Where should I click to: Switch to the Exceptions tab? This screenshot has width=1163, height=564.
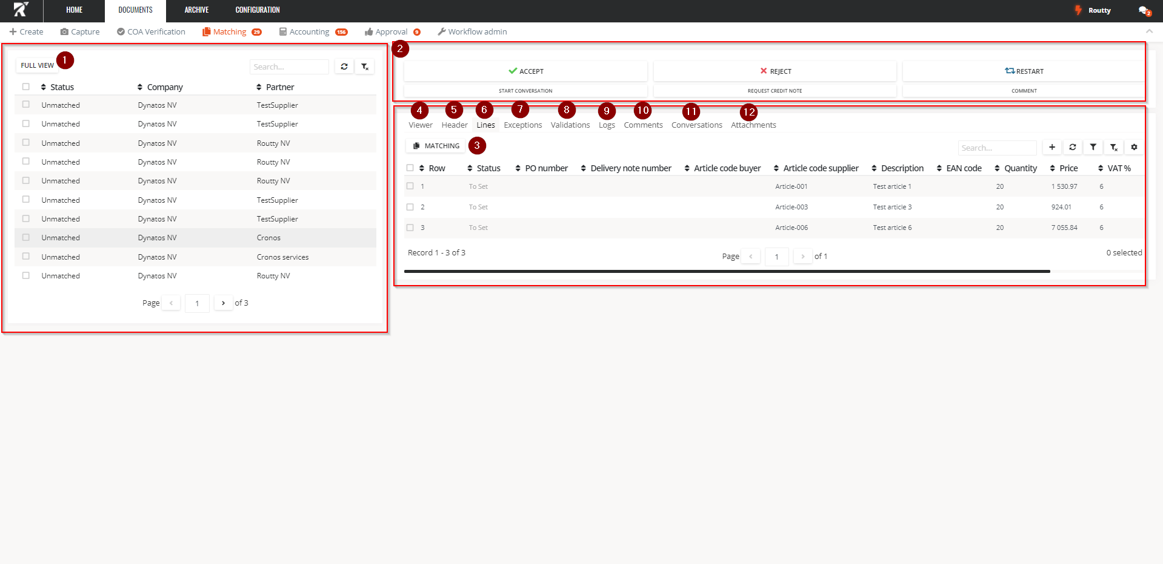(x=522, y=125)
